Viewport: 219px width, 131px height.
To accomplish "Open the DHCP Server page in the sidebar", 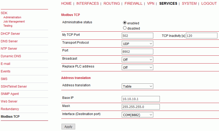I will 10,34.
